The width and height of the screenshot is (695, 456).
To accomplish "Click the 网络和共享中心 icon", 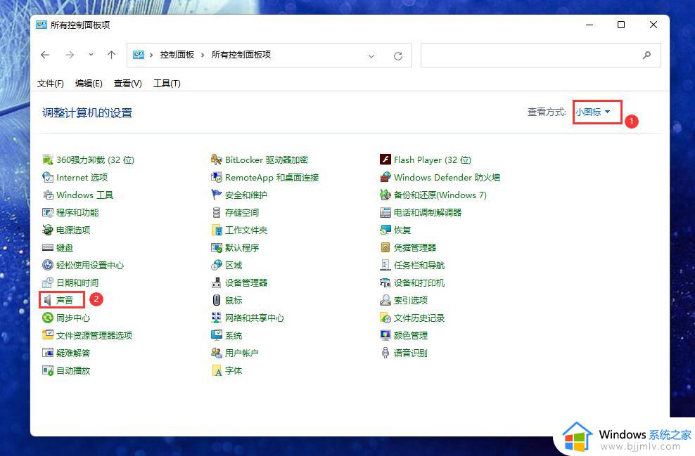I will coord(216,318).
